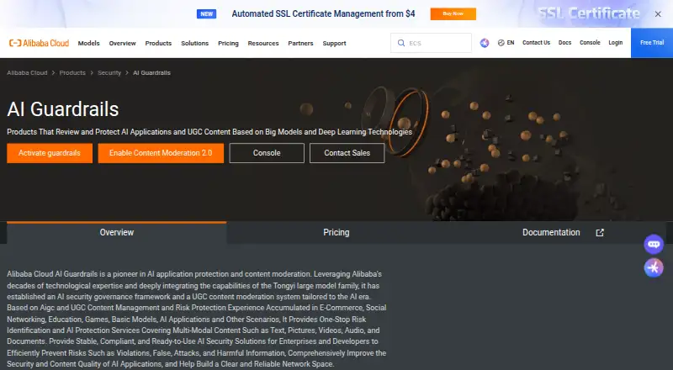Expand the Products menu
This screenshot has width=673, height=370.
158,44
